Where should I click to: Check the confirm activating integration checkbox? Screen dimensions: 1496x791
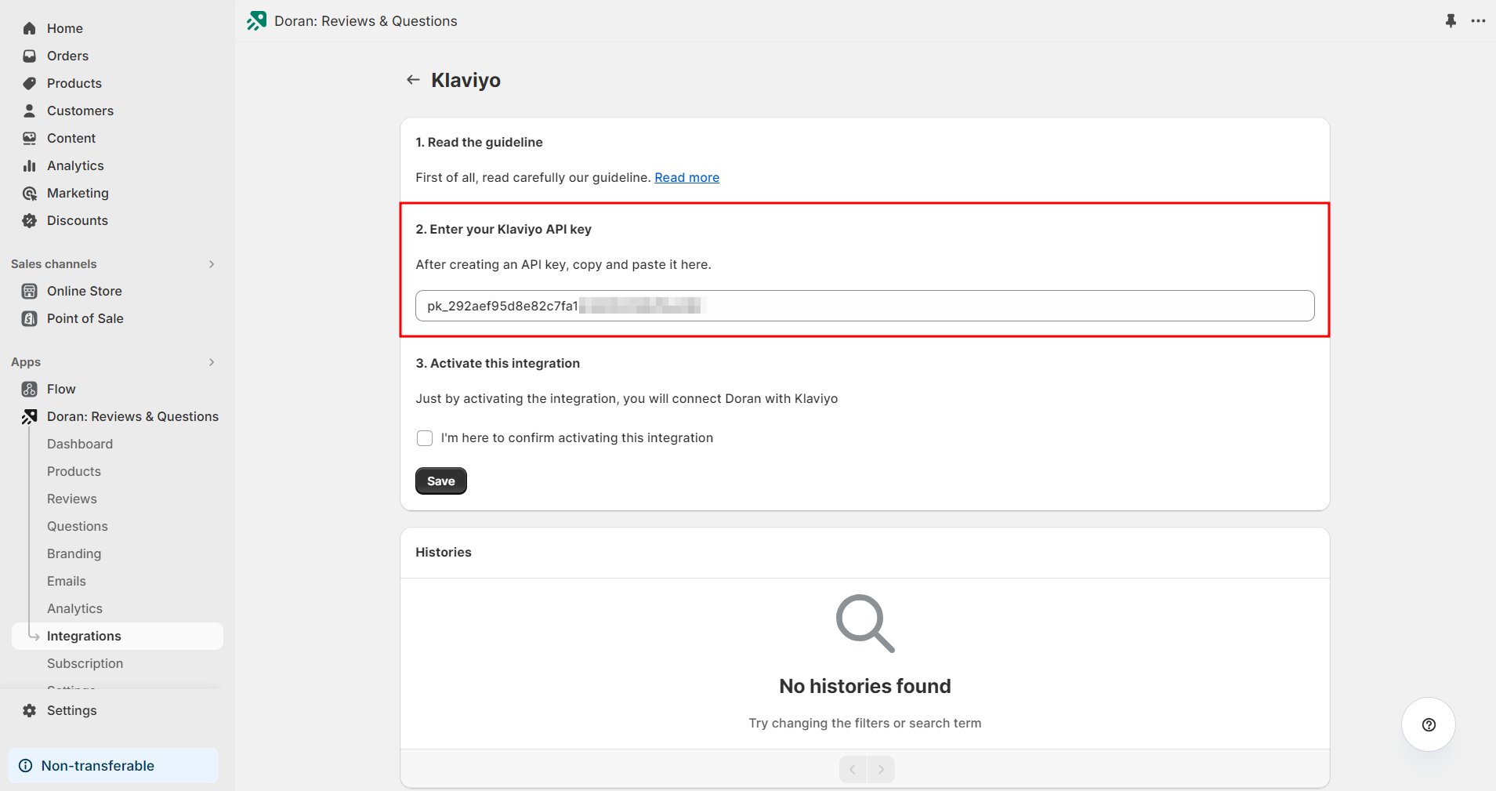pyautogui.click(x=425, y=438)
